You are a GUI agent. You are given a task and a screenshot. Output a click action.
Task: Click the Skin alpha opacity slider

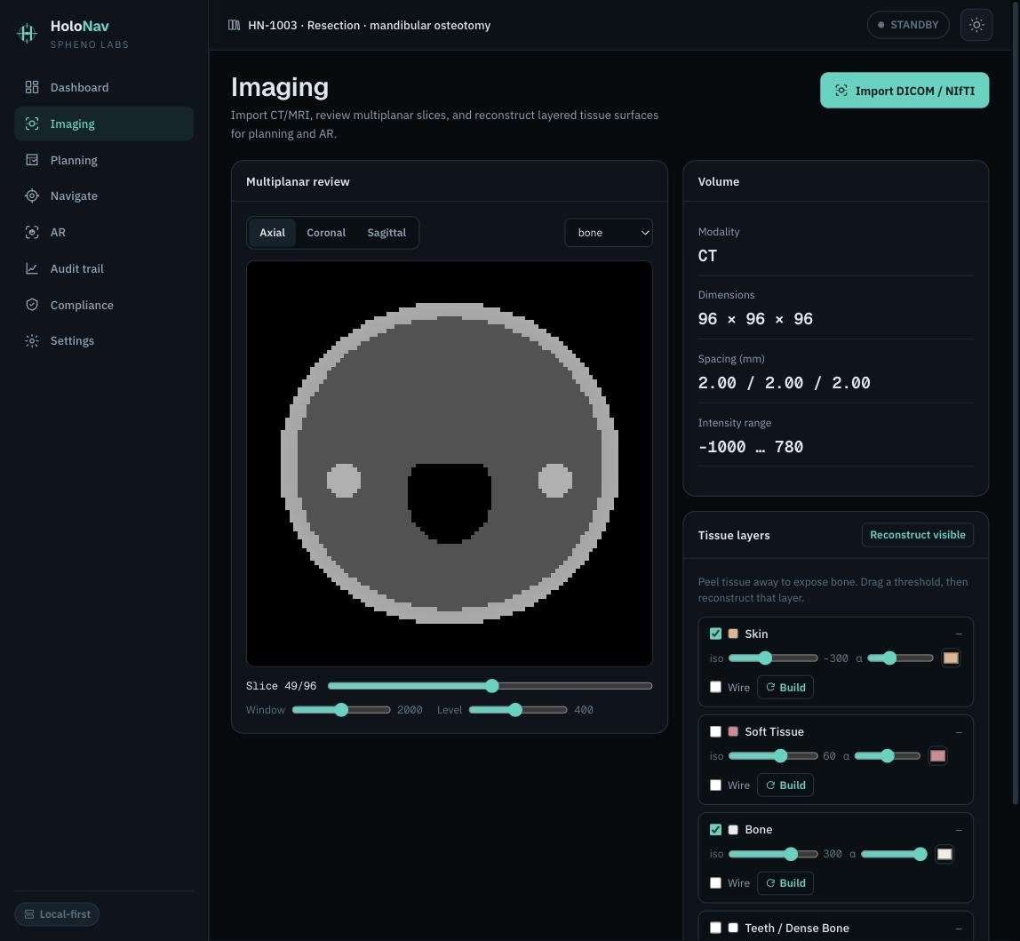900,658
